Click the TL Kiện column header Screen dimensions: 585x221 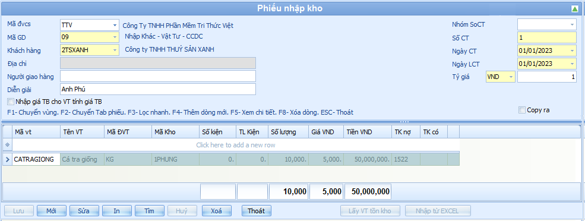pos(252,132)
